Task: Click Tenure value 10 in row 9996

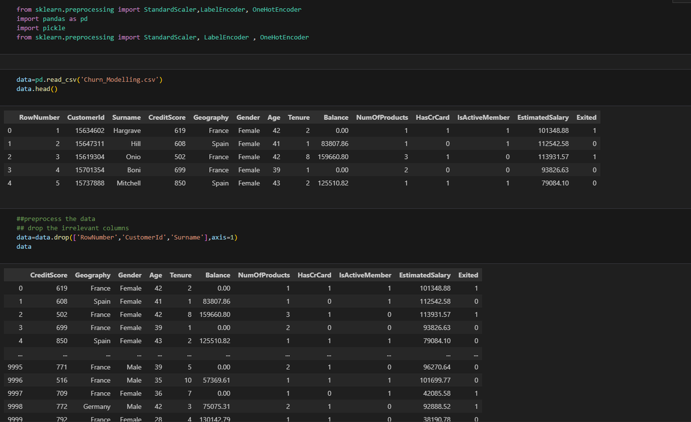Action: point(188,381)
